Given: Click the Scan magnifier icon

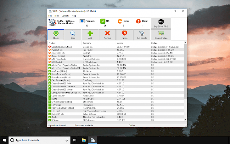Looking at the screenshot, I should pyautogui.click(x=73, y=33).
